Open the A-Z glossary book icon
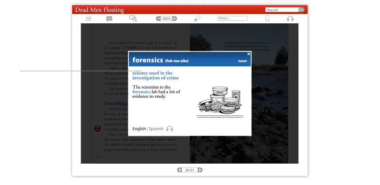Image resolution: width=380 pixels, height=185 pixels. click(109, 19)
